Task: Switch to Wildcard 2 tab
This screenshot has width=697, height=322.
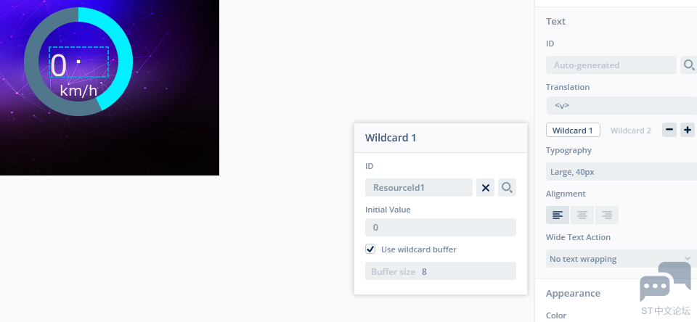Action: click(630, 131)
